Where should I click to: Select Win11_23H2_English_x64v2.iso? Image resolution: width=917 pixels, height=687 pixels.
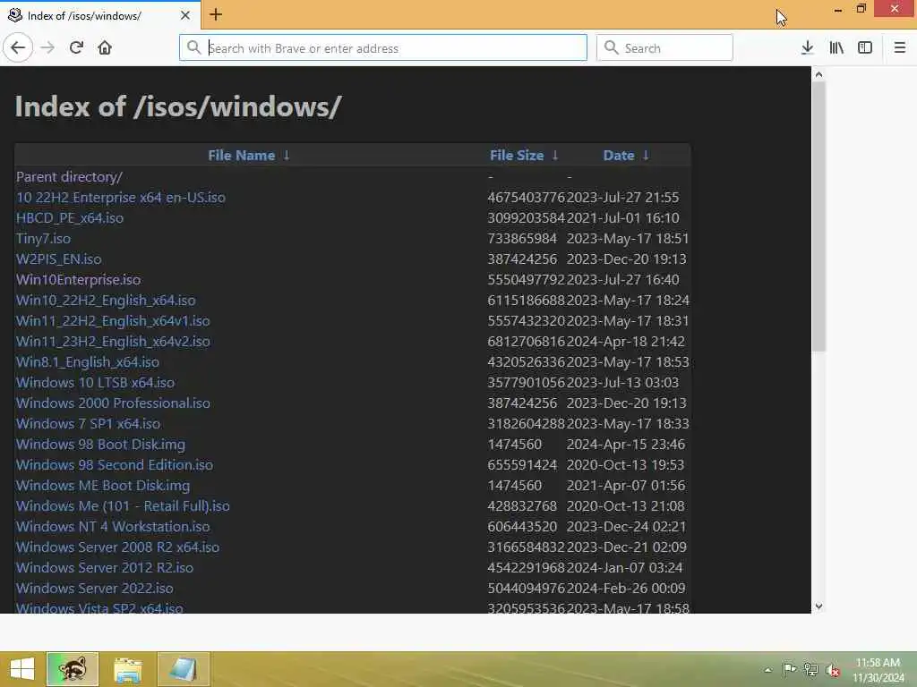click(x=113, y=341)
